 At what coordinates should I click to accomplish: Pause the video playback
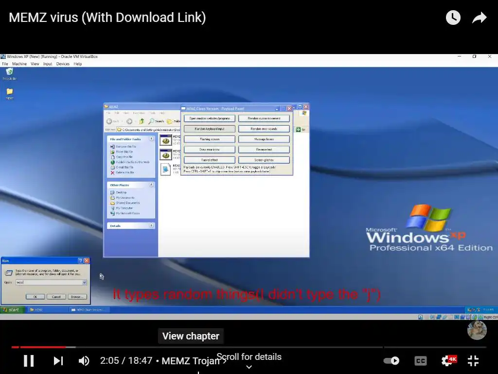tap(29, 361)
